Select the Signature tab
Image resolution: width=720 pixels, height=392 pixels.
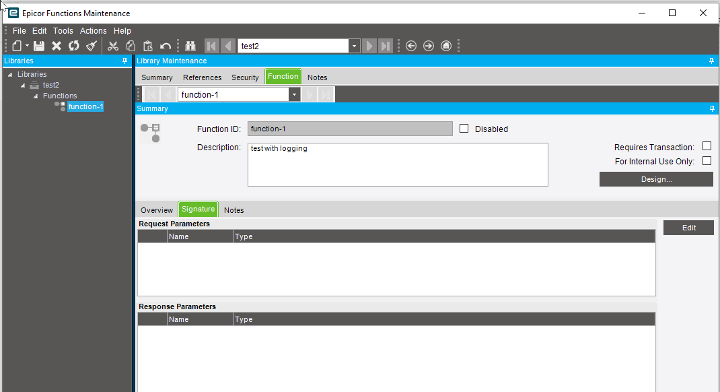[198, 209]
